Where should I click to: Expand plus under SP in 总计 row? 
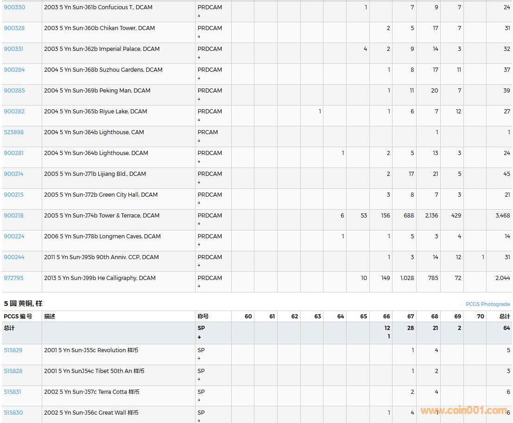point(199,337)
